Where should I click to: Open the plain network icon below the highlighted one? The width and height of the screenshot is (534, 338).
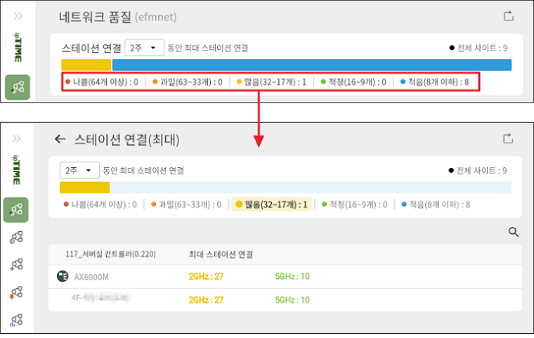17,238
